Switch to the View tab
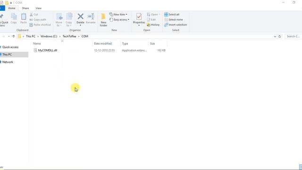The height and width of the screenshot is (170, 302). point(38,8)
